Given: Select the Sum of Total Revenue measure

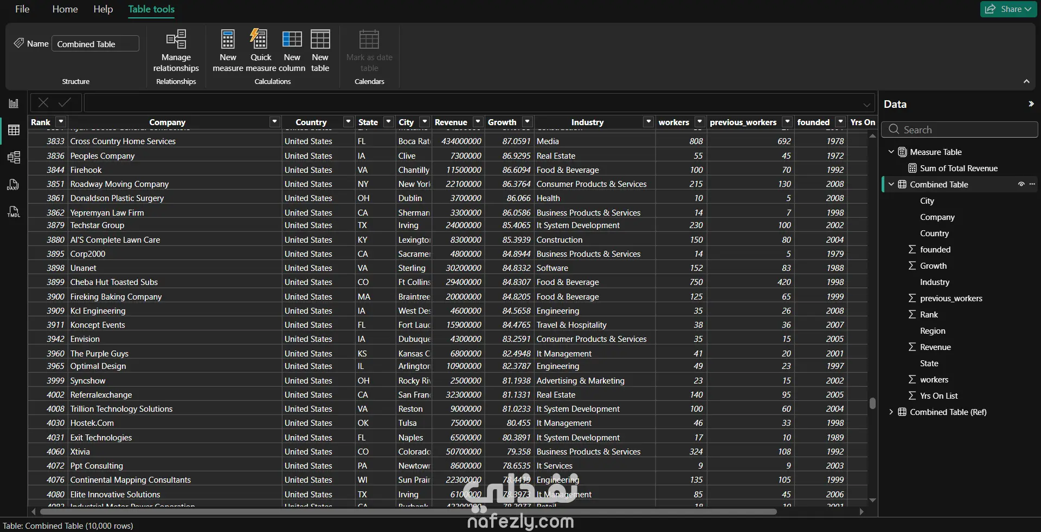Looking at the screenshot, I should (959, 168).
